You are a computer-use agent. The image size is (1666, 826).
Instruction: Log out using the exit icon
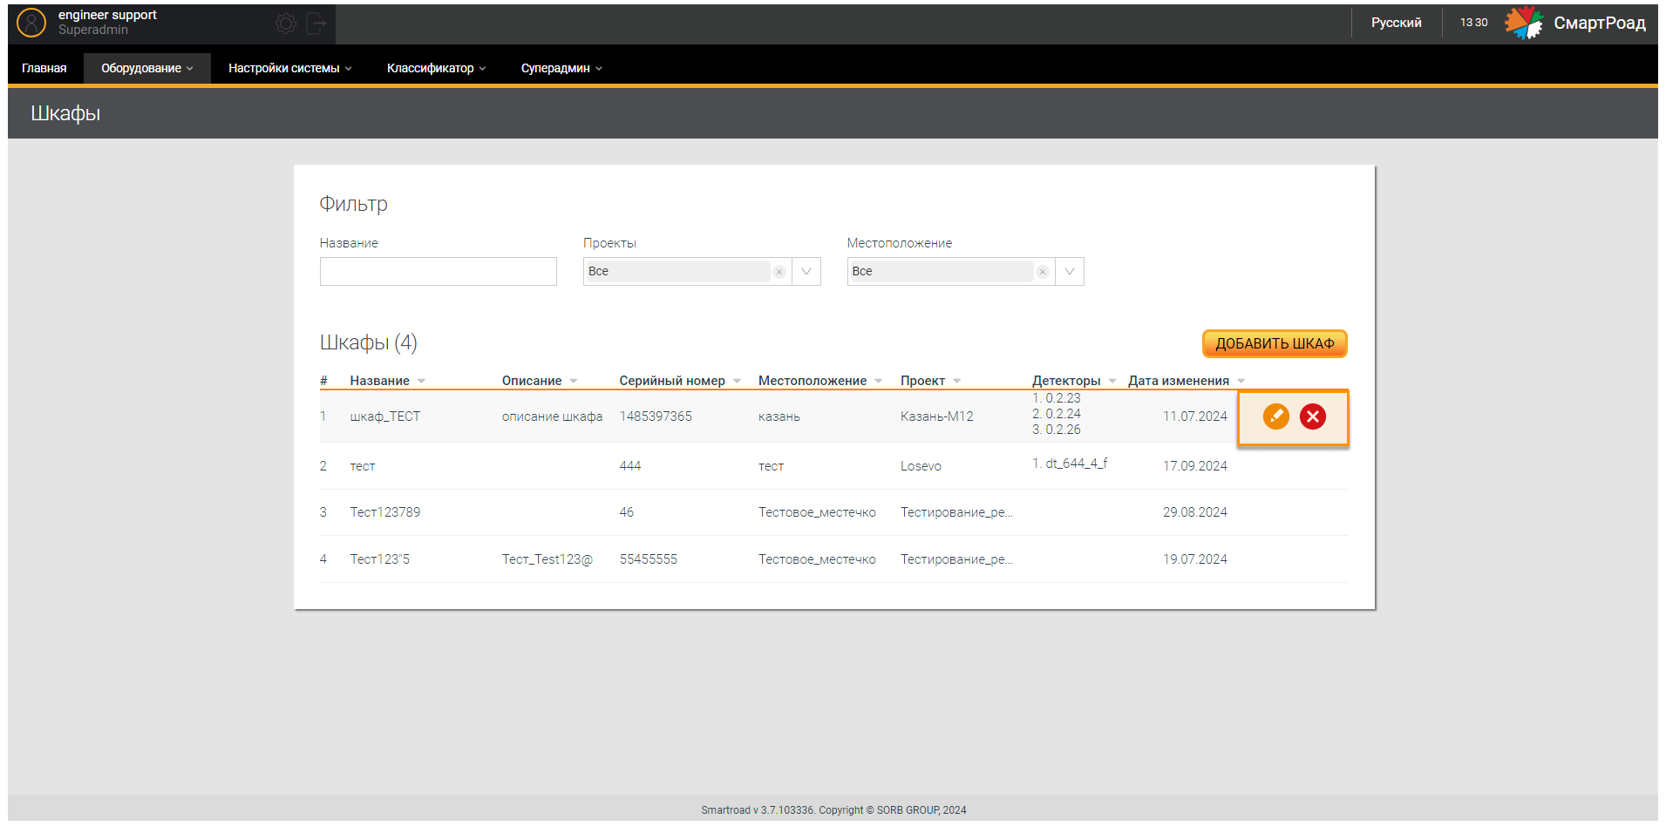tap(316, 24)
